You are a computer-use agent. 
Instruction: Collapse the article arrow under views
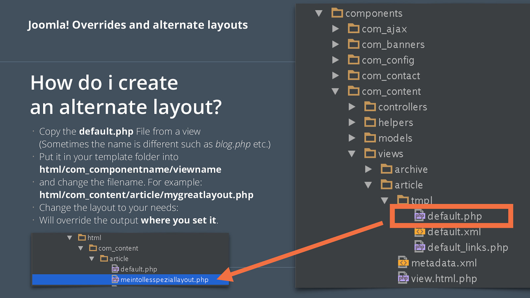tap(368, 185)
